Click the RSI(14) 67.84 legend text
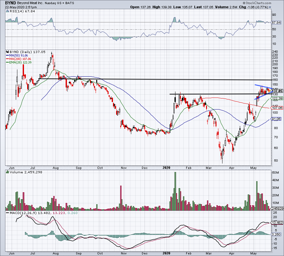This screenshot has height=256, width=284. 22,11
